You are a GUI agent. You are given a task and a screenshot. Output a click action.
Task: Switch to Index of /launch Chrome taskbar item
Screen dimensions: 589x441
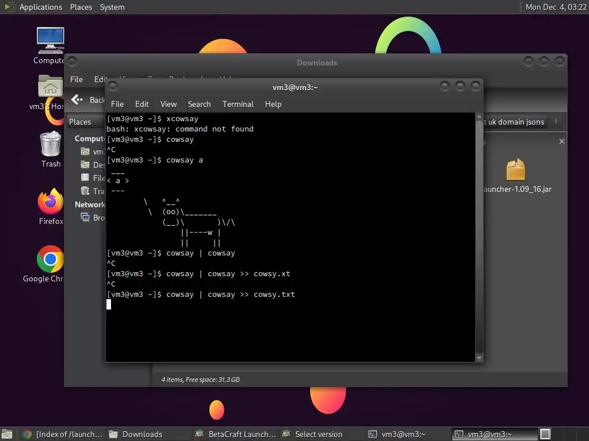62,434
